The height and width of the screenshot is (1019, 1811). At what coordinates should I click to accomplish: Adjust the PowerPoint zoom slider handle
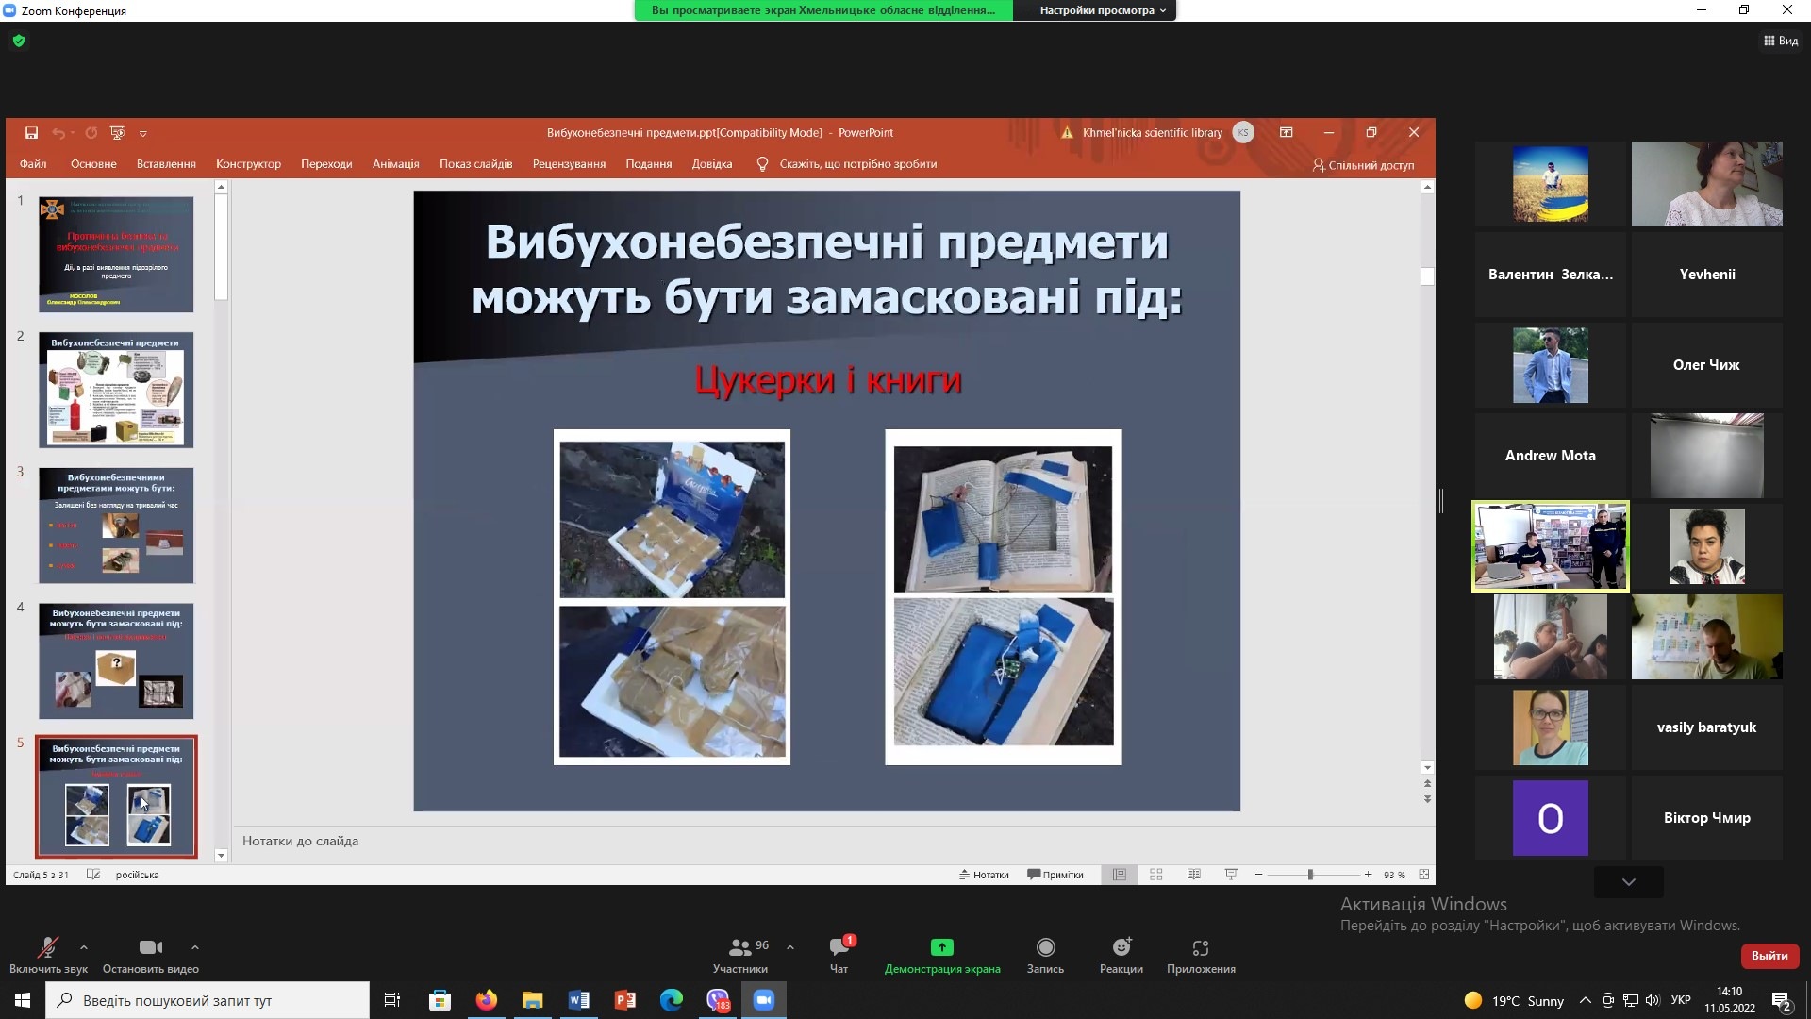[1310, 875]
